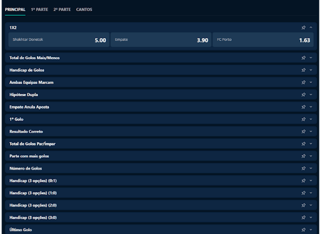Expand Handicap (3 opções) (0:1) chevron
This screenshot has width=321, height=234.
click(x=310, y=180)
